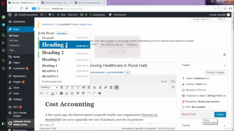The height and width of the screenshot is (131, 234).
Task: Open text color dropdown arrow
Action: [x=56, y=93]
